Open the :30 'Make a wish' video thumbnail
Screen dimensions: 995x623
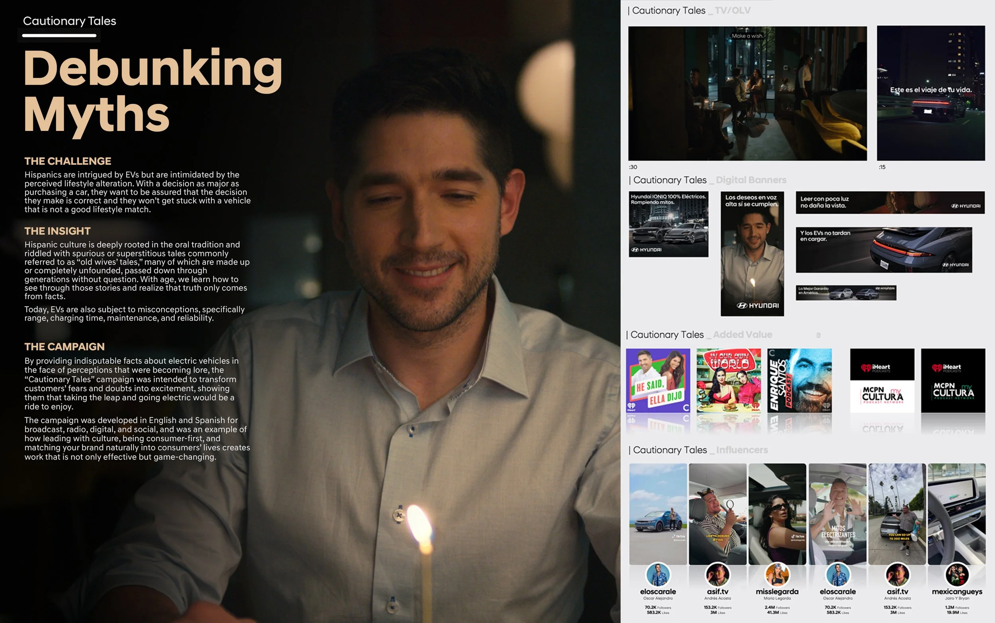point(747,93)
